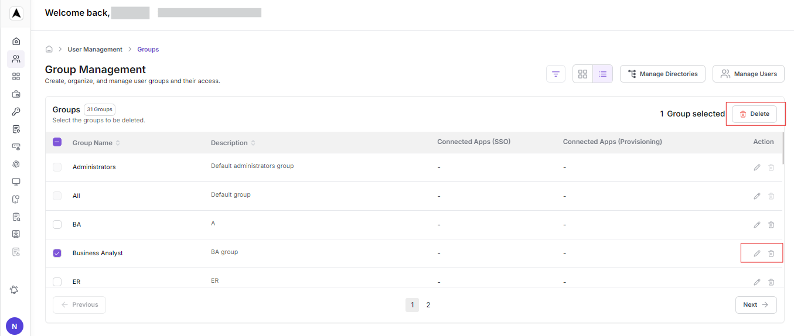The width and height of the screenshot is (794, 336).
Task: Click Connected Apps (Provisioning) column header
Action: coord(612,142)
